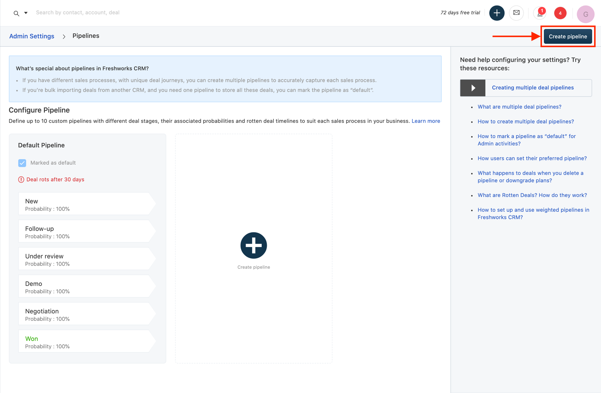The height and width of the screenshot is (393, 601).
Task: Click the Deal rots warning icon
Action: pos(21,179)
